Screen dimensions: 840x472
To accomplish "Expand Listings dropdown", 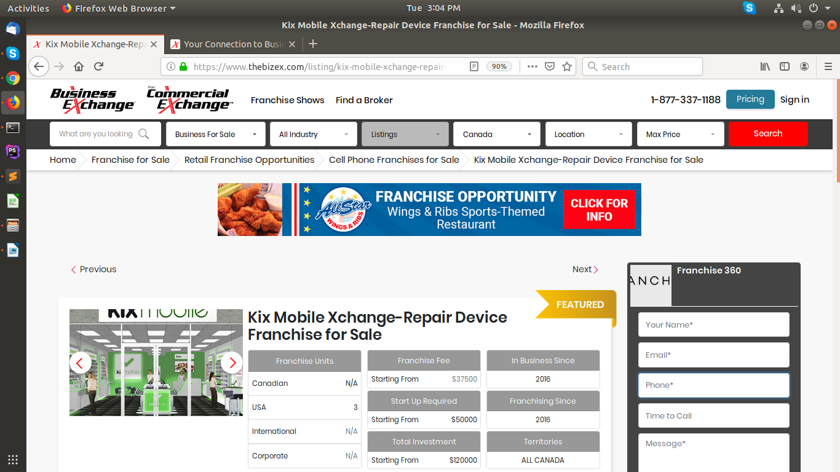I will 405,134.
